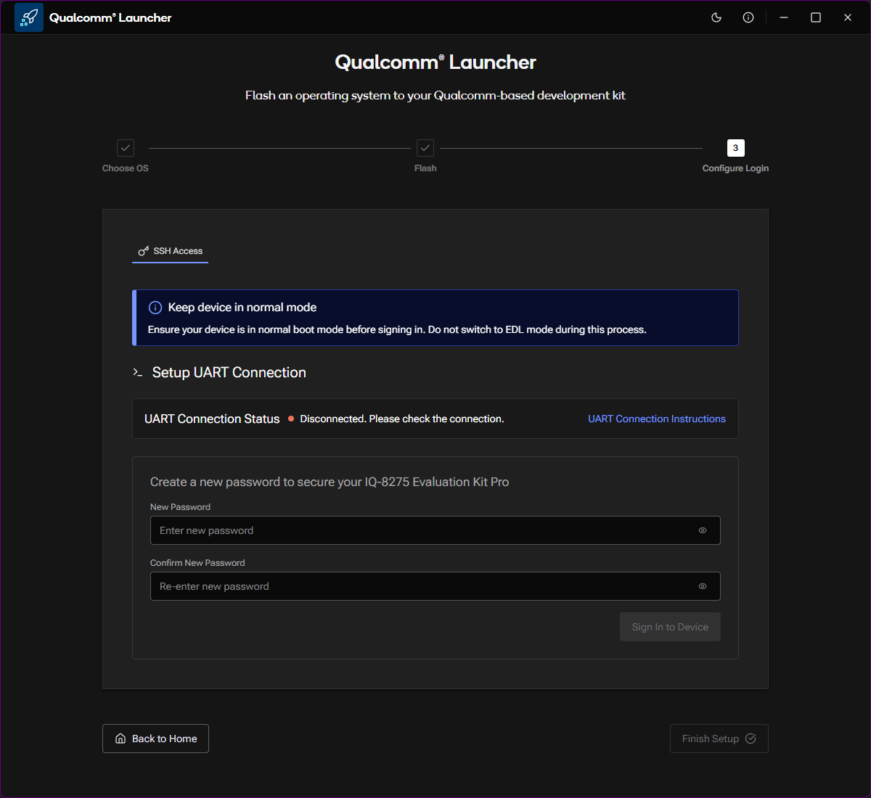Click the 'New Password' field label

point(180,507)
